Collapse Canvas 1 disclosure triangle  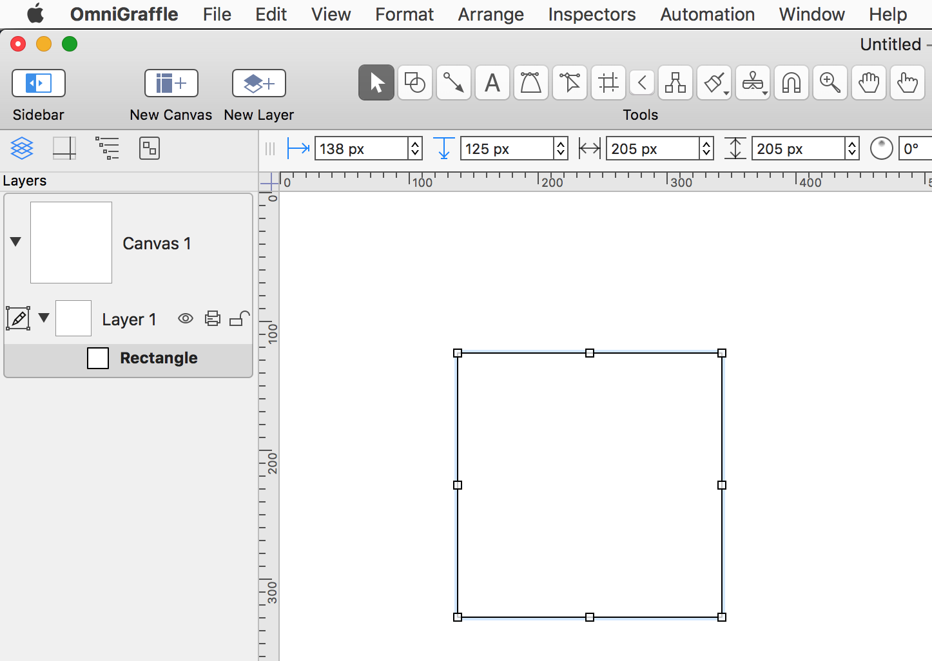pyautogui.click(x=16, y=242)
